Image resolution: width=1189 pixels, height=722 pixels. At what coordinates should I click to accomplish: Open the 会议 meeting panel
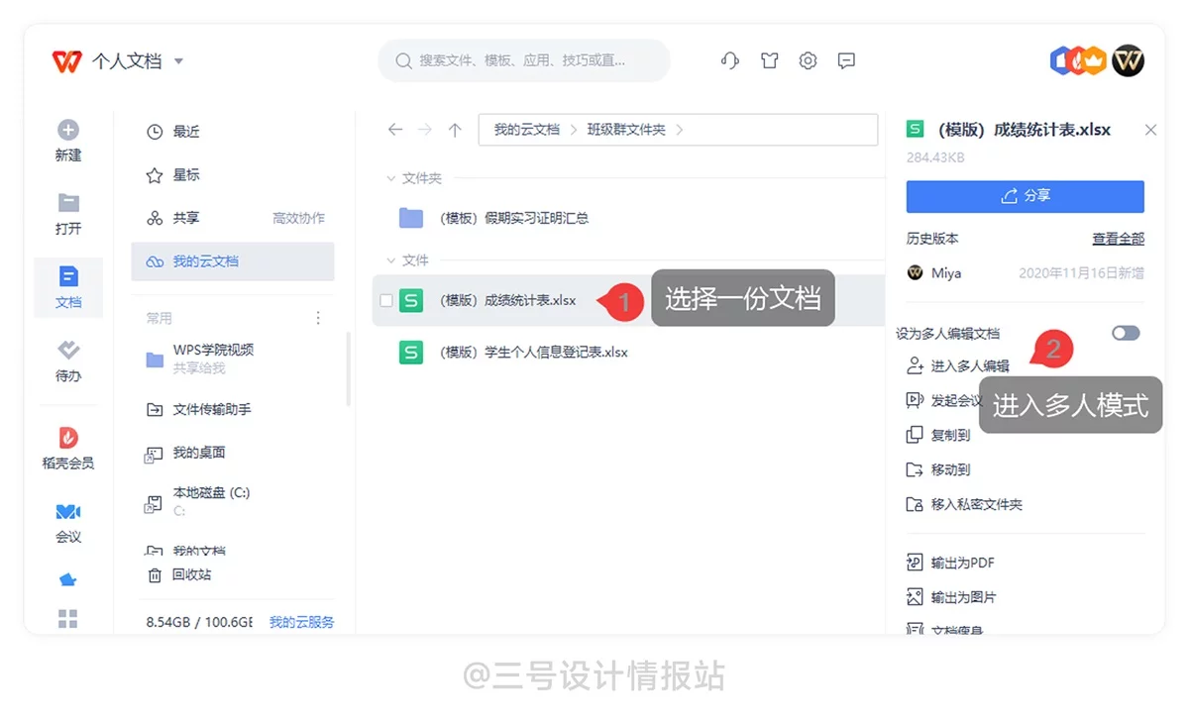[67, 513]
